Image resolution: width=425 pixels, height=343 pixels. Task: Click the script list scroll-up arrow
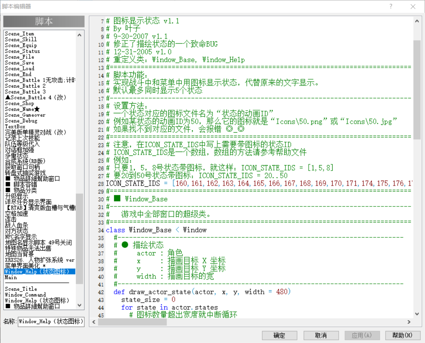pos(79,35)
